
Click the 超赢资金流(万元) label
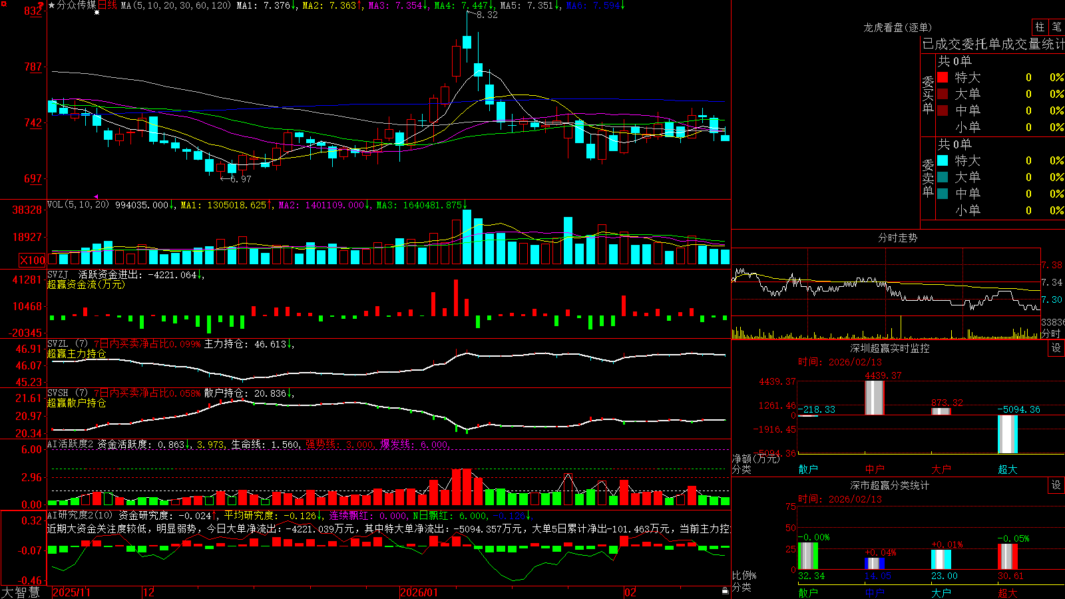click(x=86, y=284)
